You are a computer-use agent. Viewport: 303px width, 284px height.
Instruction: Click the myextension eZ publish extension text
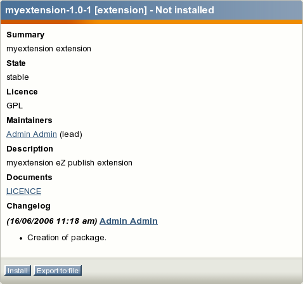coord(69,163)
